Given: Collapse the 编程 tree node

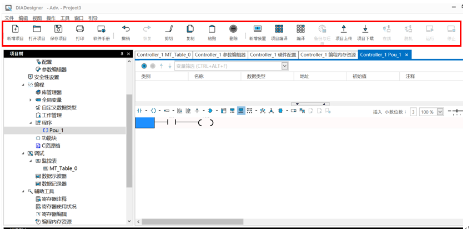Looking at the screenshot, I should coord(23,84).
